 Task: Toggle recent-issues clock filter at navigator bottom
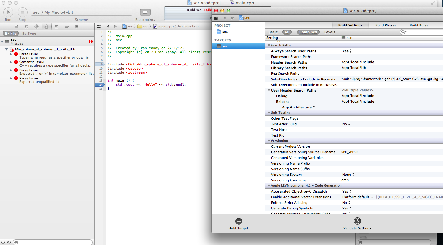[3, 242]
